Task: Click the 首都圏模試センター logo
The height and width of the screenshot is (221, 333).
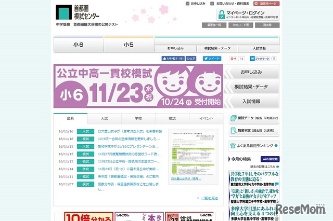Action: click(x=78, y=12)
